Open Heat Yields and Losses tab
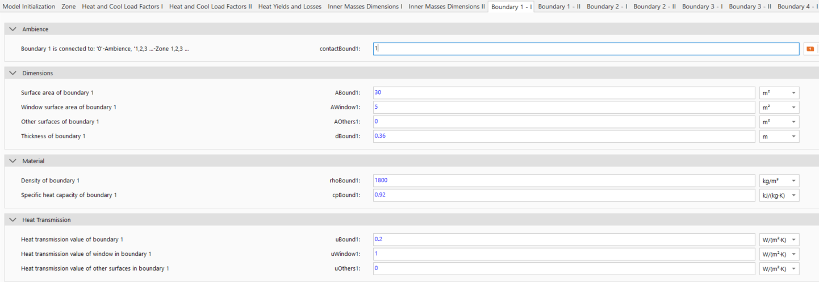Viewport: 819px width, 282px height. click(x=290, y=7)
